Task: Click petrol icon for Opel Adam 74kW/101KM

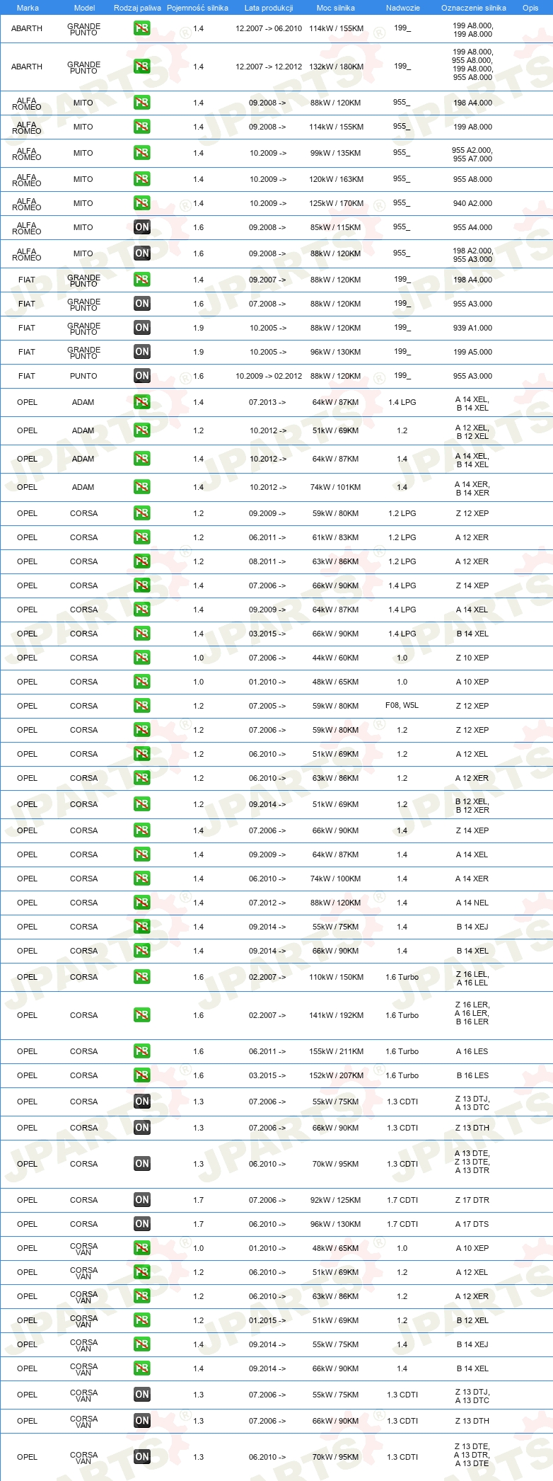Action: [142, 487]
